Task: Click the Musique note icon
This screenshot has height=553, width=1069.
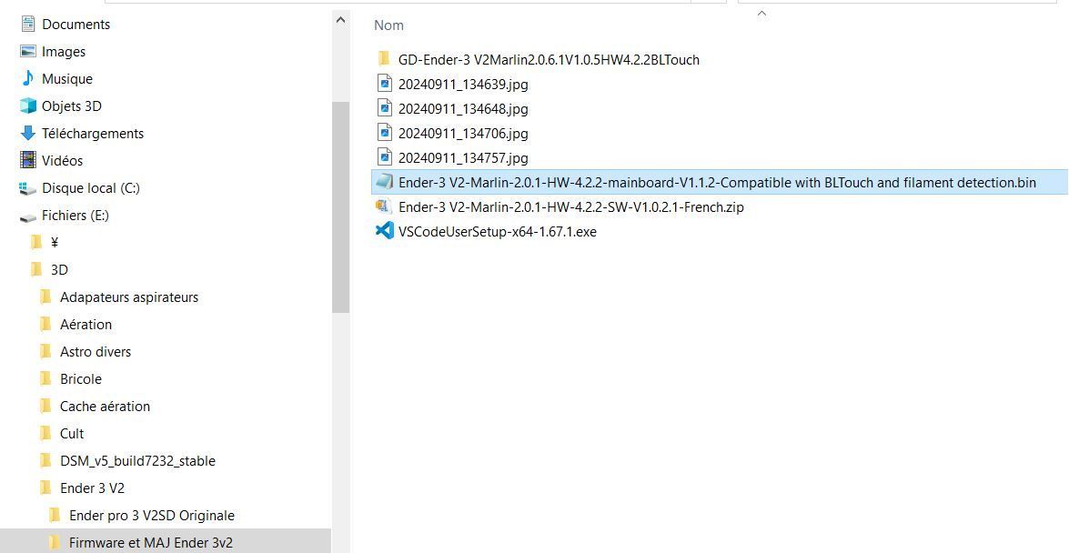Action: coord(28,78)
